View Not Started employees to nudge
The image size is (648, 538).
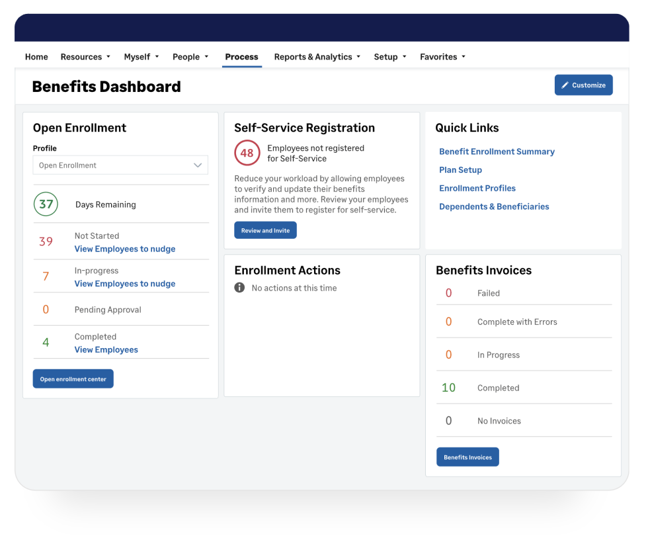pyautogui.click(x=125, y=249)
